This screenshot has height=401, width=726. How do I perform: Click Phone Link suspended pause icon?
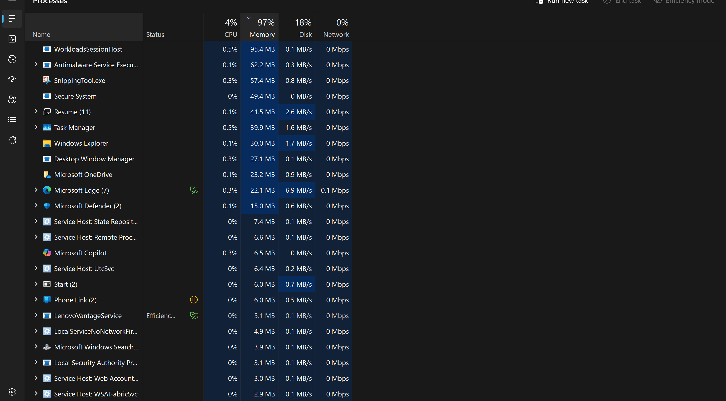coord(194,300)
